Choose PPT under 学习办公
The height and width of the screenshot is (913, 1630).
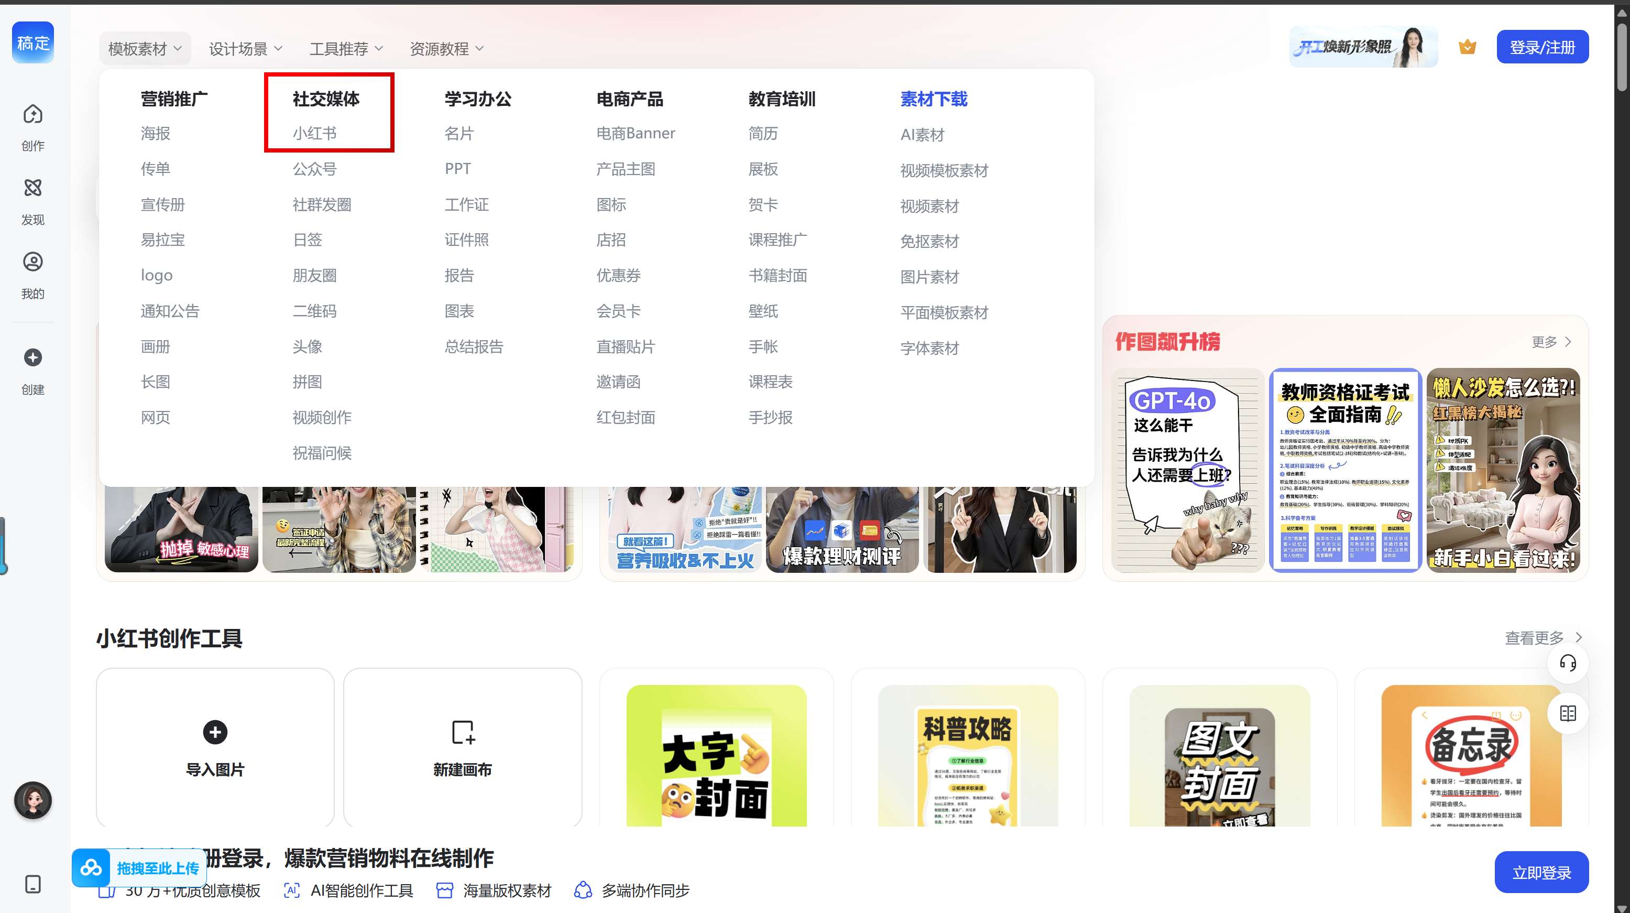457,169
